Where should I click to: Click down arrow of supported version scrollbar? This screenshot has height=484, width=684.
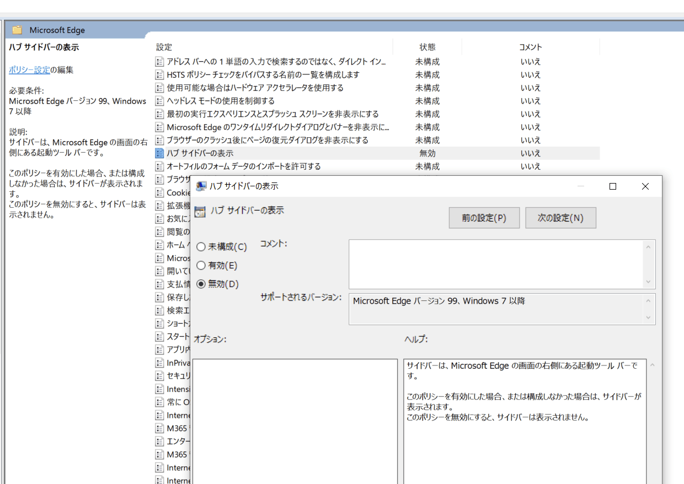[x=648, y=318]
